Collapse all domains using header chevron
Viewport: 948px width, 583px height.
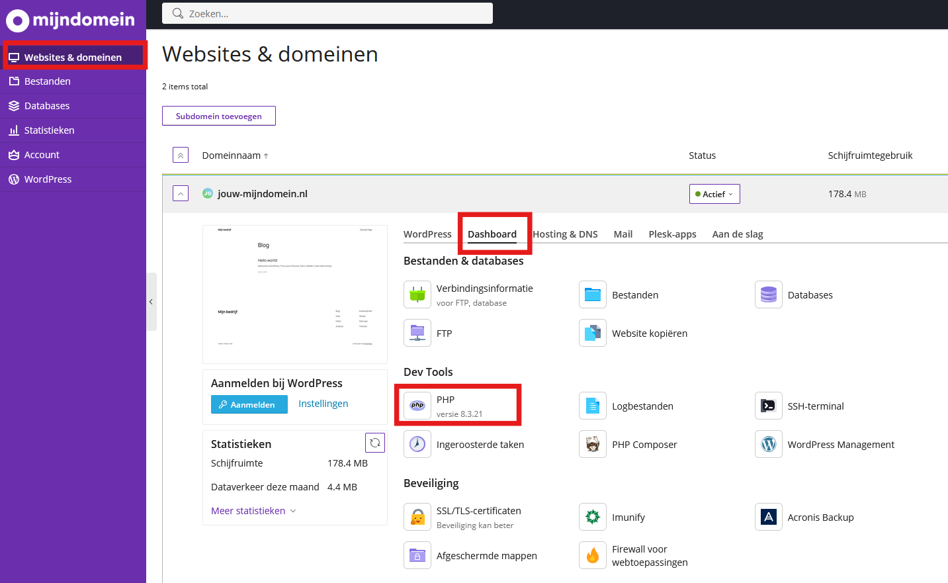181,155
